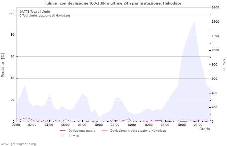Click the 20 percent axis value
227x146 pixels.
point(13,100)
